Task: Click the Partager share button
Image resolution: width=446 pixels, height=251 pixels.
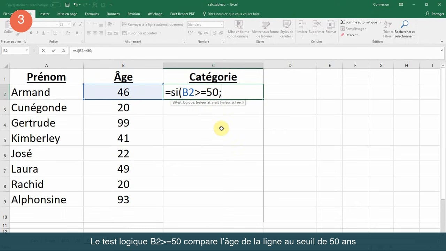Action: point(435,14)
